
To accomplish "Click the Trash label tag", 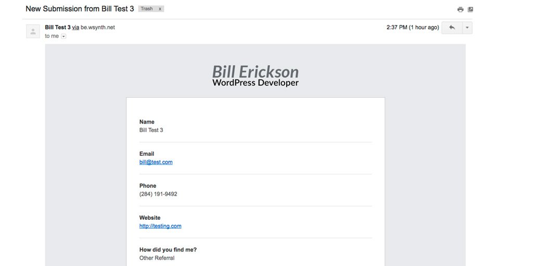I will (x=147, y=9).
